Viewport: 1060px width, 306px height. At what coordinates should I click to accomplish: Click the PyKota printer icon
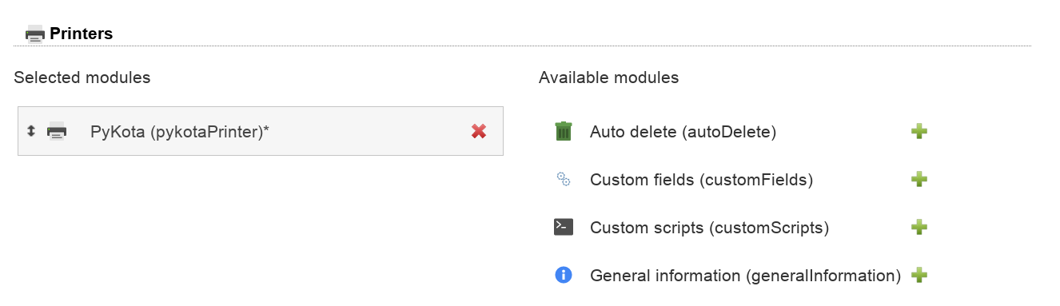(57, 131)
